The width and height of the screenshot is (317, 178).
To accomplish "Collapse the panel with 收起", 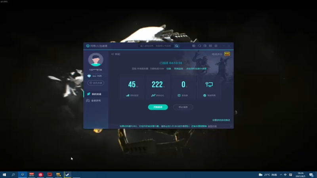I will (x=116, y=54).
